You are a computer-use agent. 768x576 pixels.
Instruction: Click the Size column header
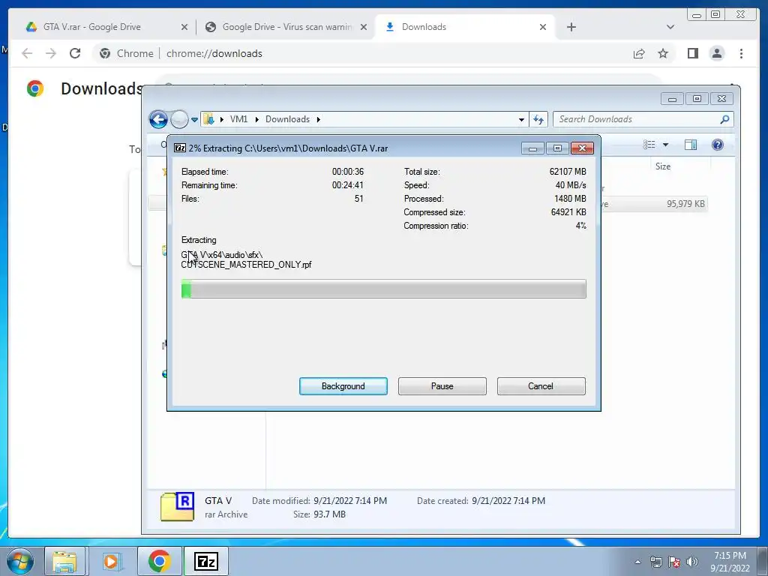point(663,166)
